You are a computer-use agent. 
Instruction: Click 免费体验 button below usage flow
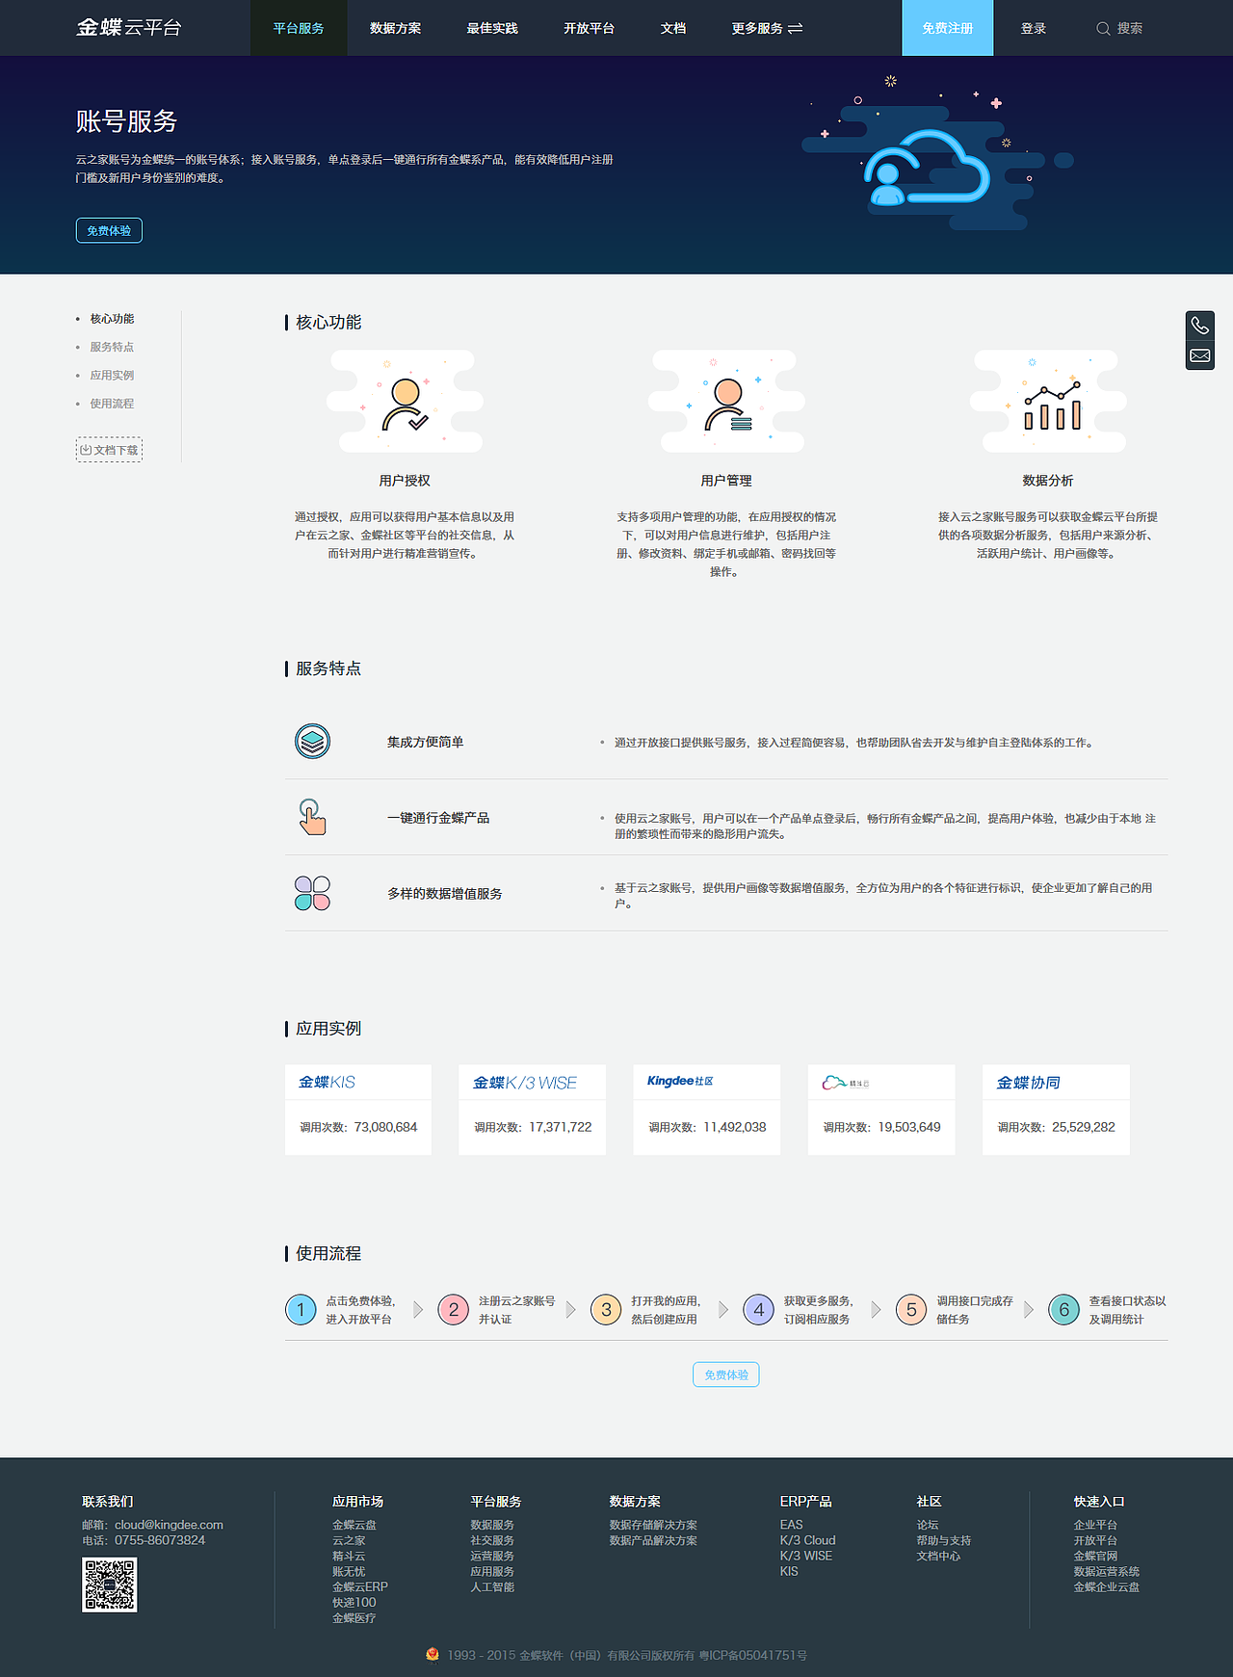coord(726,1375)
